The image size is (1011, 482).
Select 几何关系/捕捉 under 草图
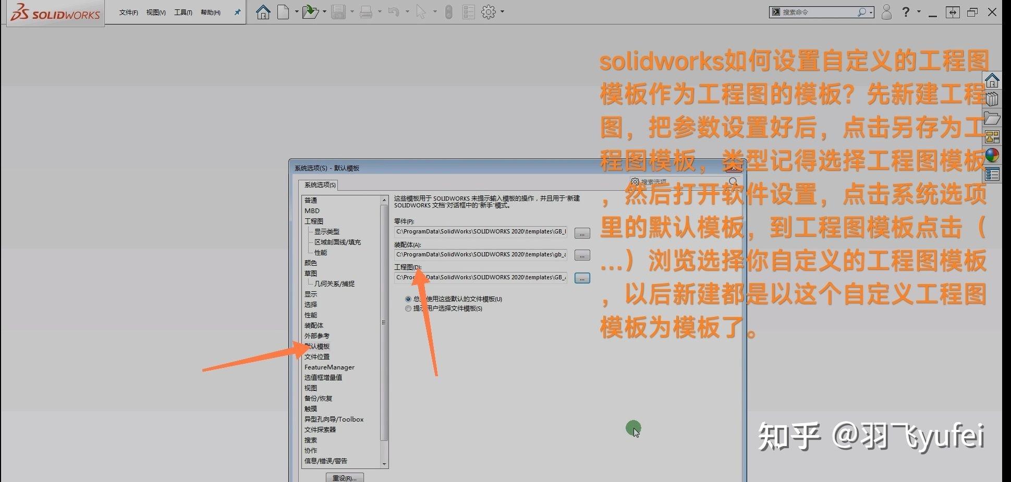(x=334, y=283)
